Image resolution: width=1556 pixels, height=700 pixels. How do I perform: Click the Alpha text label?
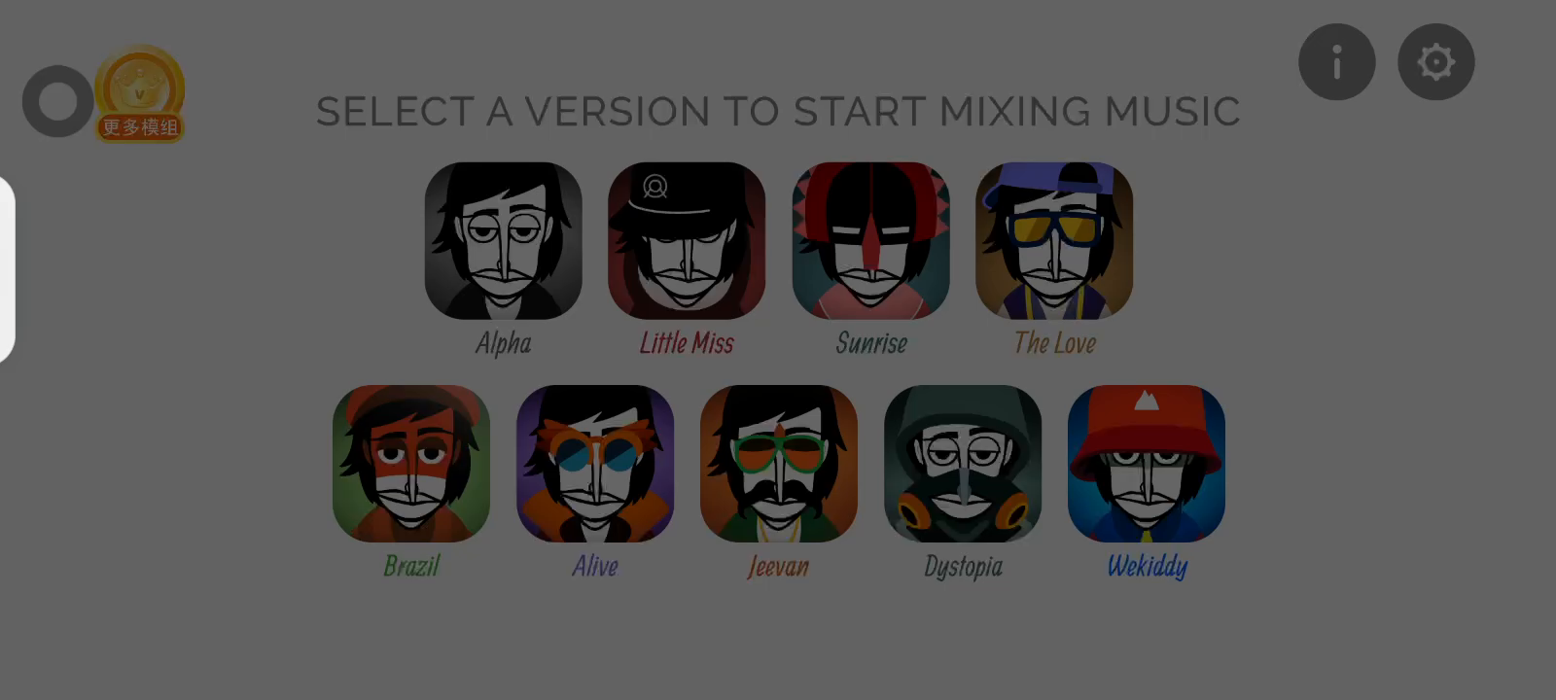click(x=504, y=343)
